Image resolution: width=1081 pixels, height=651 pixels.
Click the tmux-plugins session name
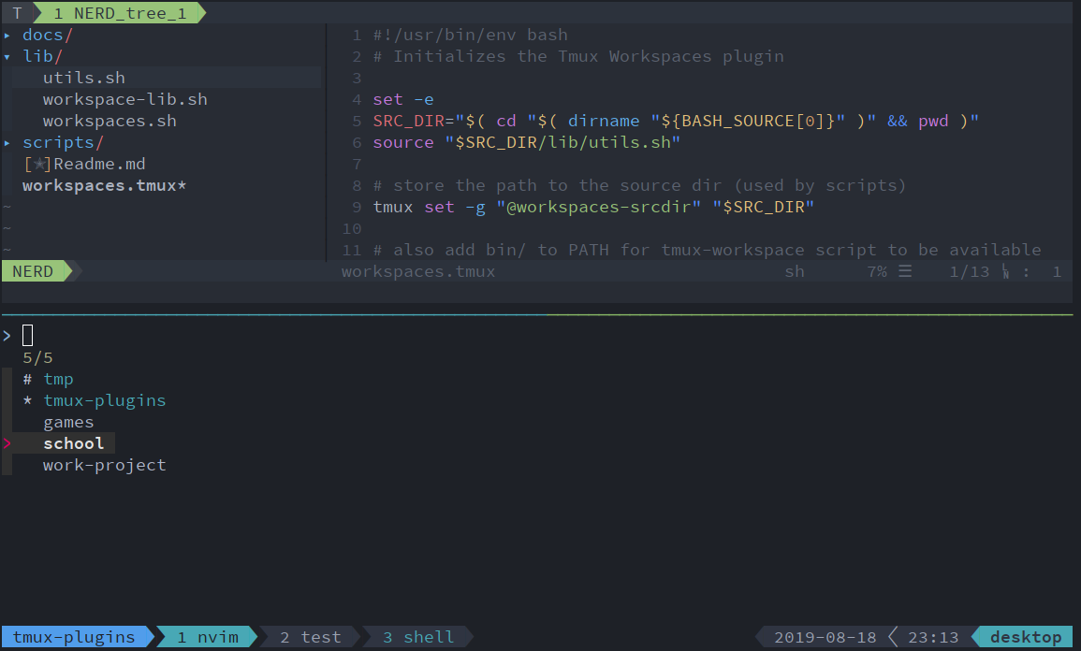[74, 637]
